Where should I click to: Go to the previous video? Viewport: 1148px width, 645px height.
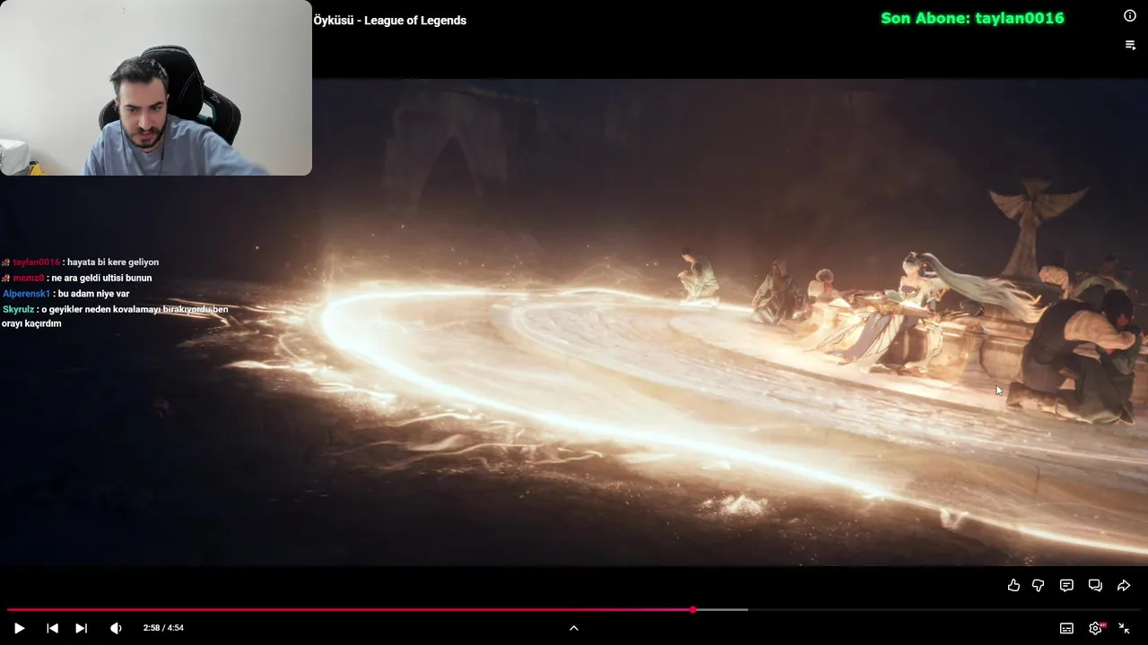pos(52,628)
